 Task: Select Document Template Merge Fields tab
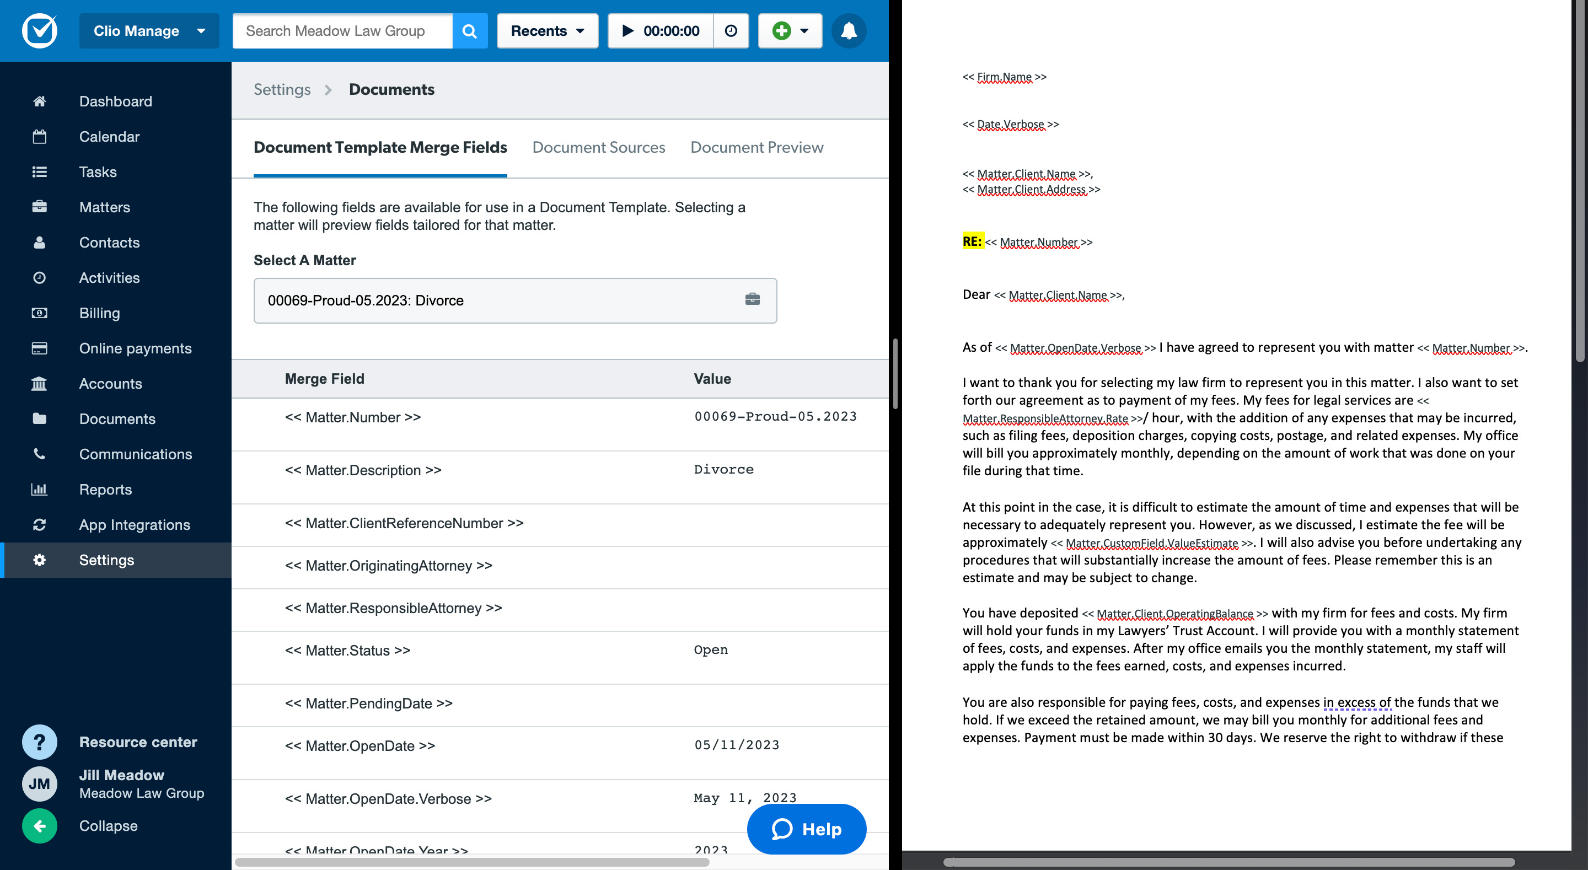380,147
